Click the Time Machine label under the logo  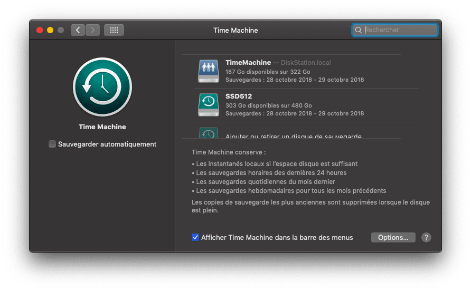point(102,127)
